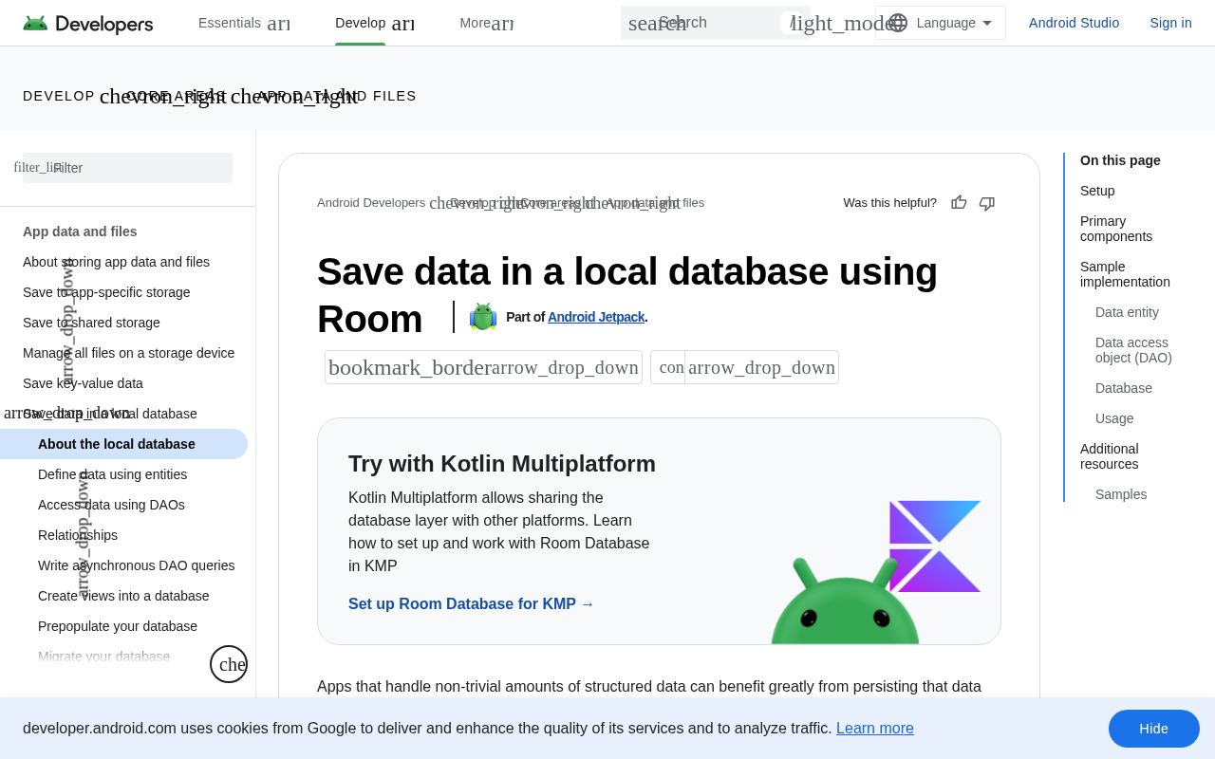The height and width of the screenshot is (759, 1215).
Task: Open About storing app data and files
Action: pos(116,262)
